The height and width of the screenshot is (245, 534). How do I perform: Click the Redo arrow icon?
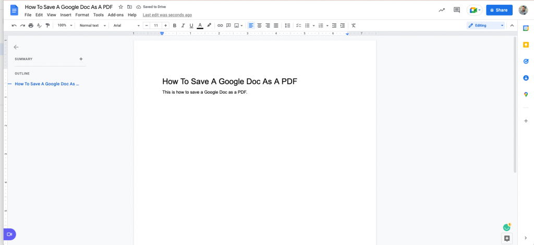pyautogui.click(x=22, y=25)
